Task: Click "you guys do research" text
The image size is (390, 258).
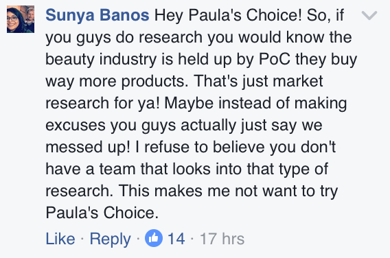Action: point(124,38)
